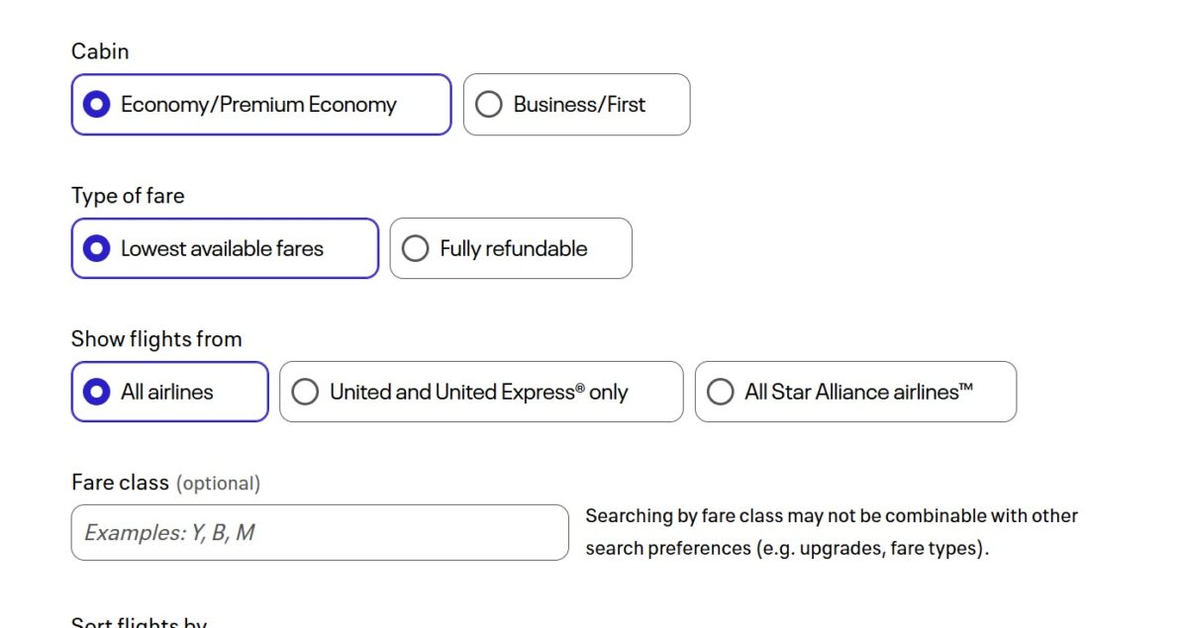Click the Business/First radio circle
1188x628 pixels.
(488, 104)
